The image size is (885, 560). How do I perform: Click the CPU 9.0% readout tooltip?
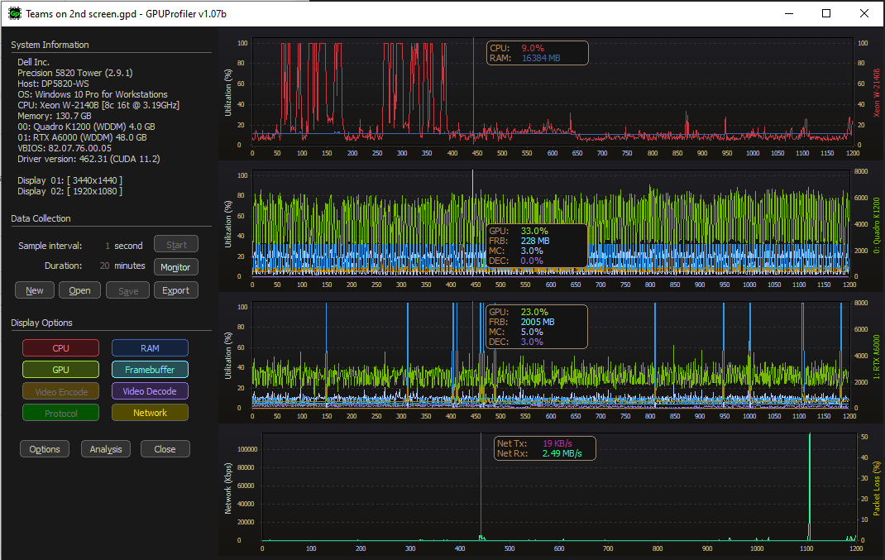538,53
